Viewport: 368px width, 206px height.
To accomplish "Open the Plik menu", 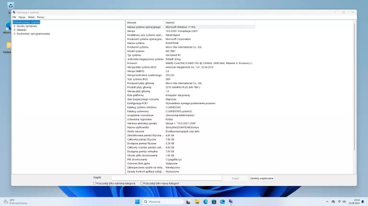I will coord(14,17).
